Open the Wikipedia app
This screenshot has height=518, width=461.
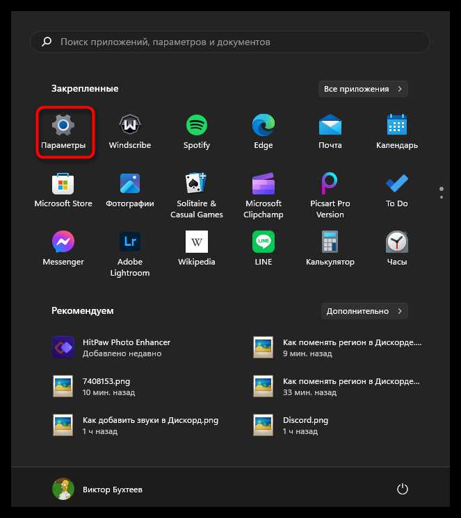[197, 249]
